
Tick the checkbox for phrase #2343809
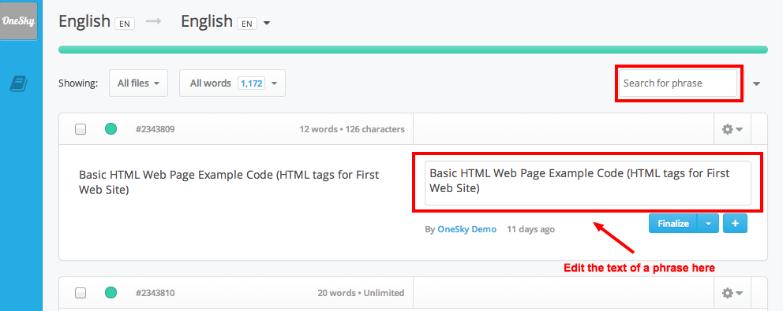pyautogui.click(x=81, y=130)
